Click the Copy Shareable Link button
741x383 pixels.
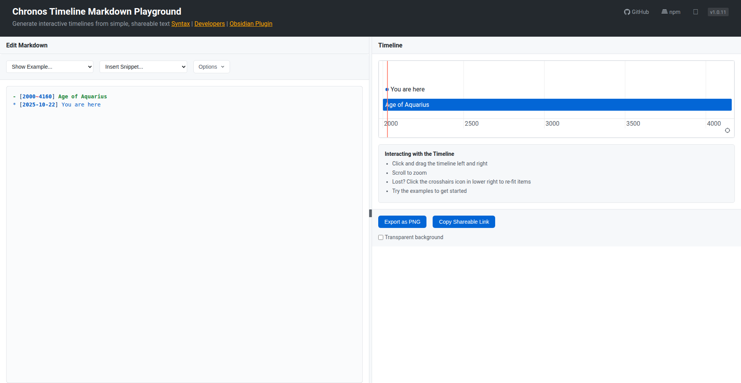pos(464,222)
